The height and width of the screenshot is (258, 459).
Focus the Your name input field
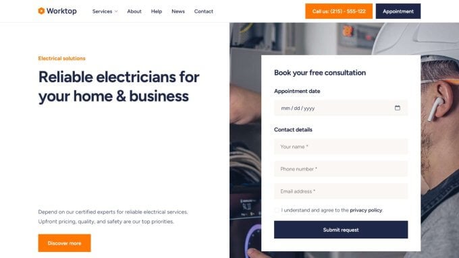341,147
